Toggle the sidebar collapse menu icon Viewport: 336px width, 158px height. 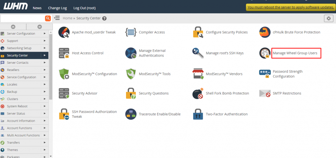tap(57, 18)
